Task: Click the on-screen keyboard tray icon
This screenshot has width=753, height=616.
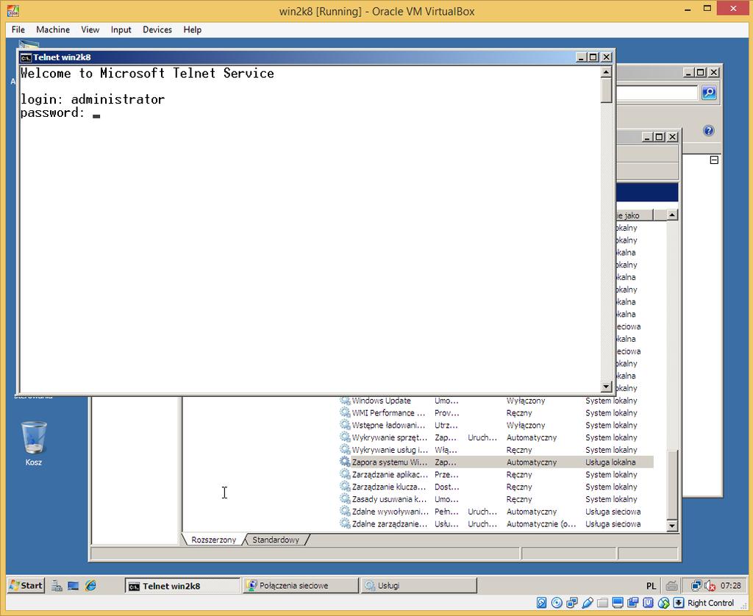Action: coord(671,586)
